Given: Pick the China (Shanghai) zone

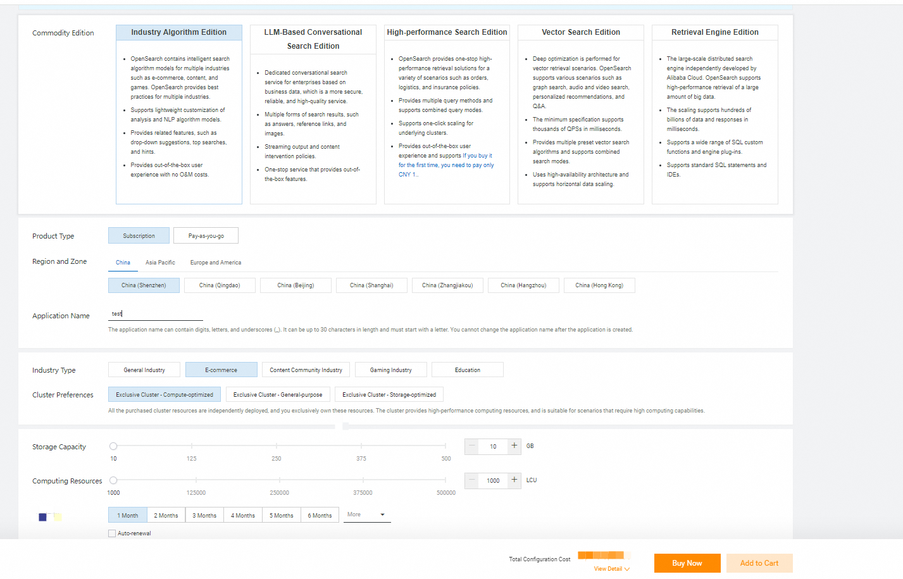Looking at the screenshot, I should coord(371,285).
